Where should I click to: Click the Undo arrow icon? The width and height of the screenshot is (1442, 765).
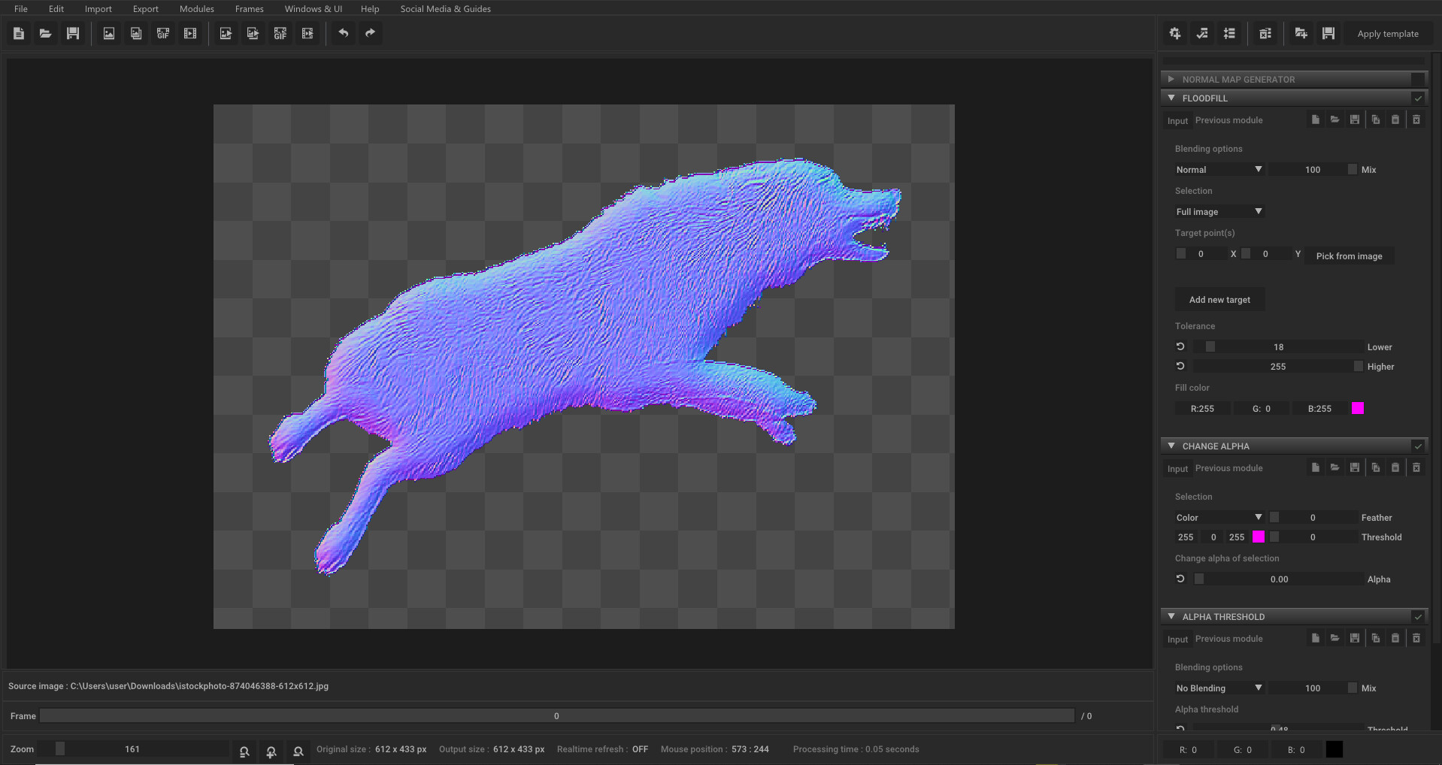pyautogui.click(x=344, y=33)
